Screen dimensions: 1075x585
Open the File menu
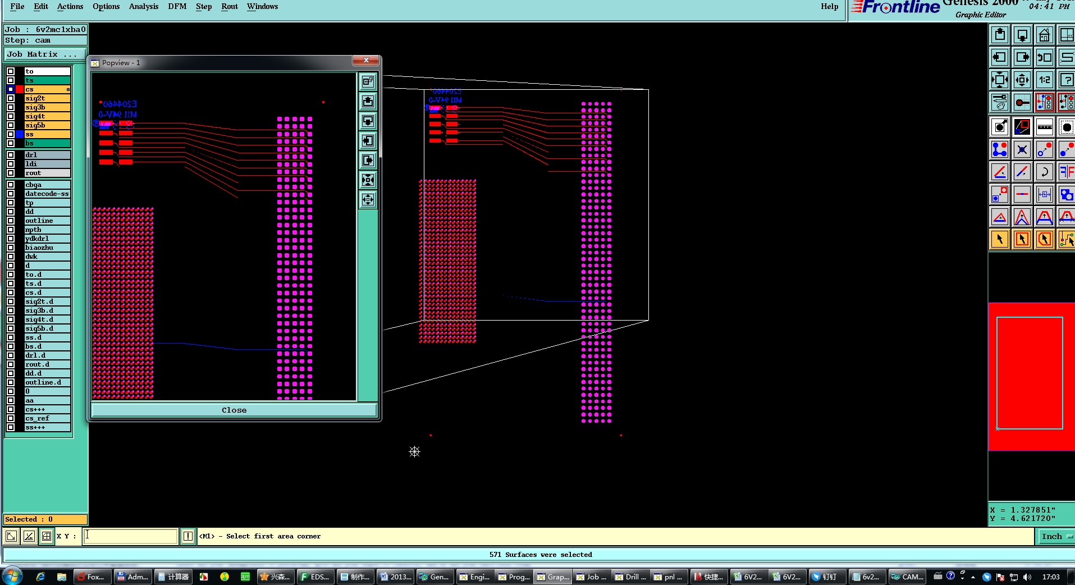click(x=17, y=7)
